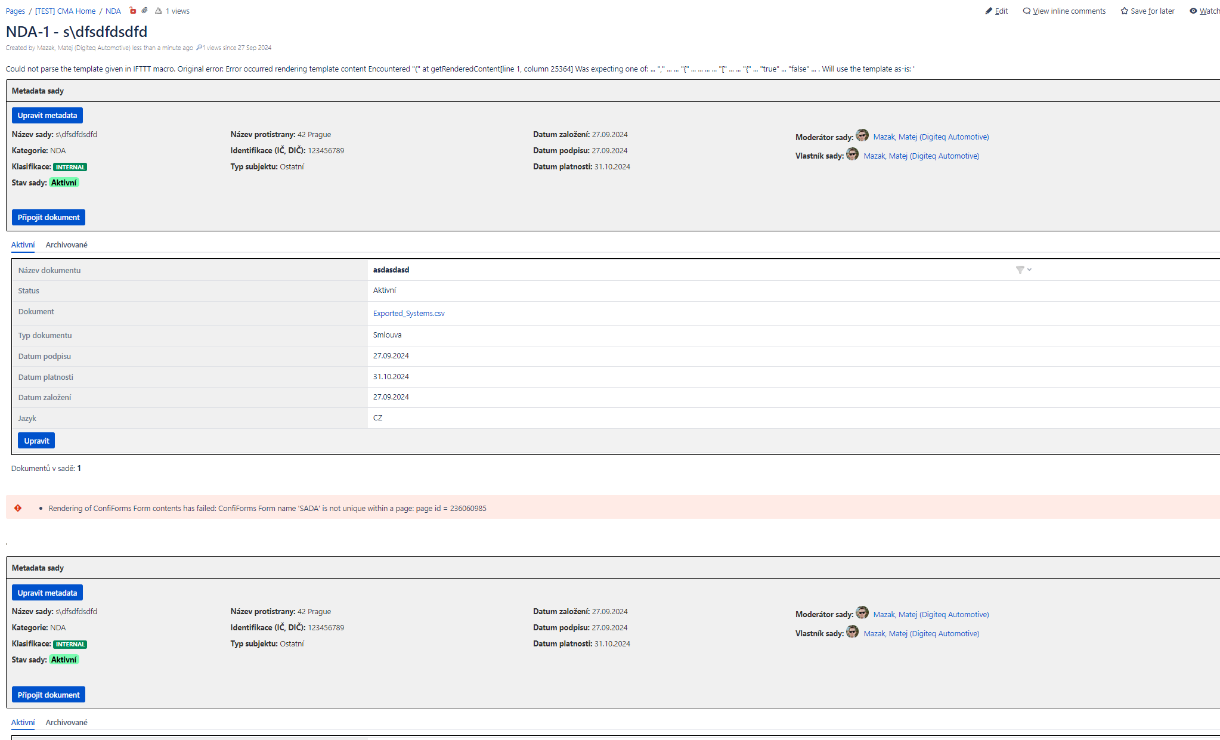Image resolution: width=1220 pixels, height=740 pixels.
Task: Open the attachments paperclip icon
Action: [144, 11]
